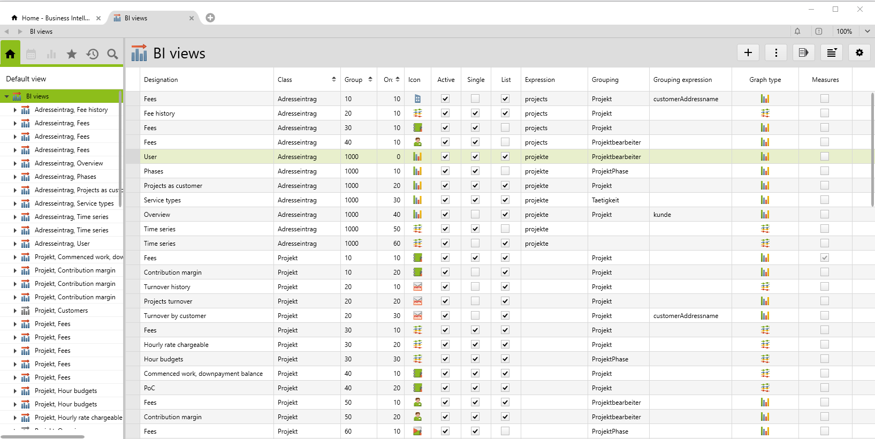This screenshot has height=439, width=875.
Task: Expand the Adresseintrag, Fee history tree node
Action: (15, 110)
